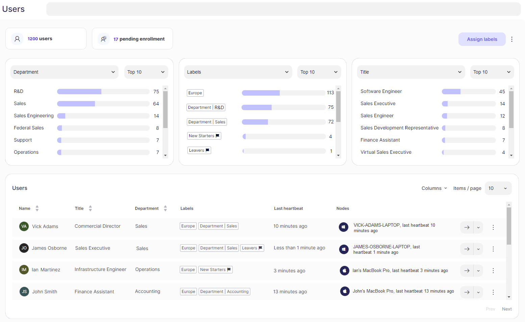Image resolution: width=525 pixels, height=322 pixels.
Task: Click the pending enrollment icon
Action: point(104,39)
